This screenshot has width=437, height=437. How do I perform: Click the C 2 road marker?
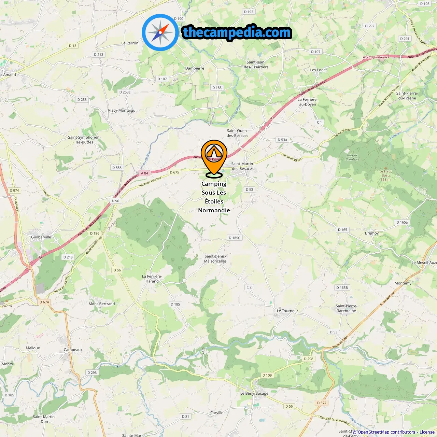click(249, 287)
